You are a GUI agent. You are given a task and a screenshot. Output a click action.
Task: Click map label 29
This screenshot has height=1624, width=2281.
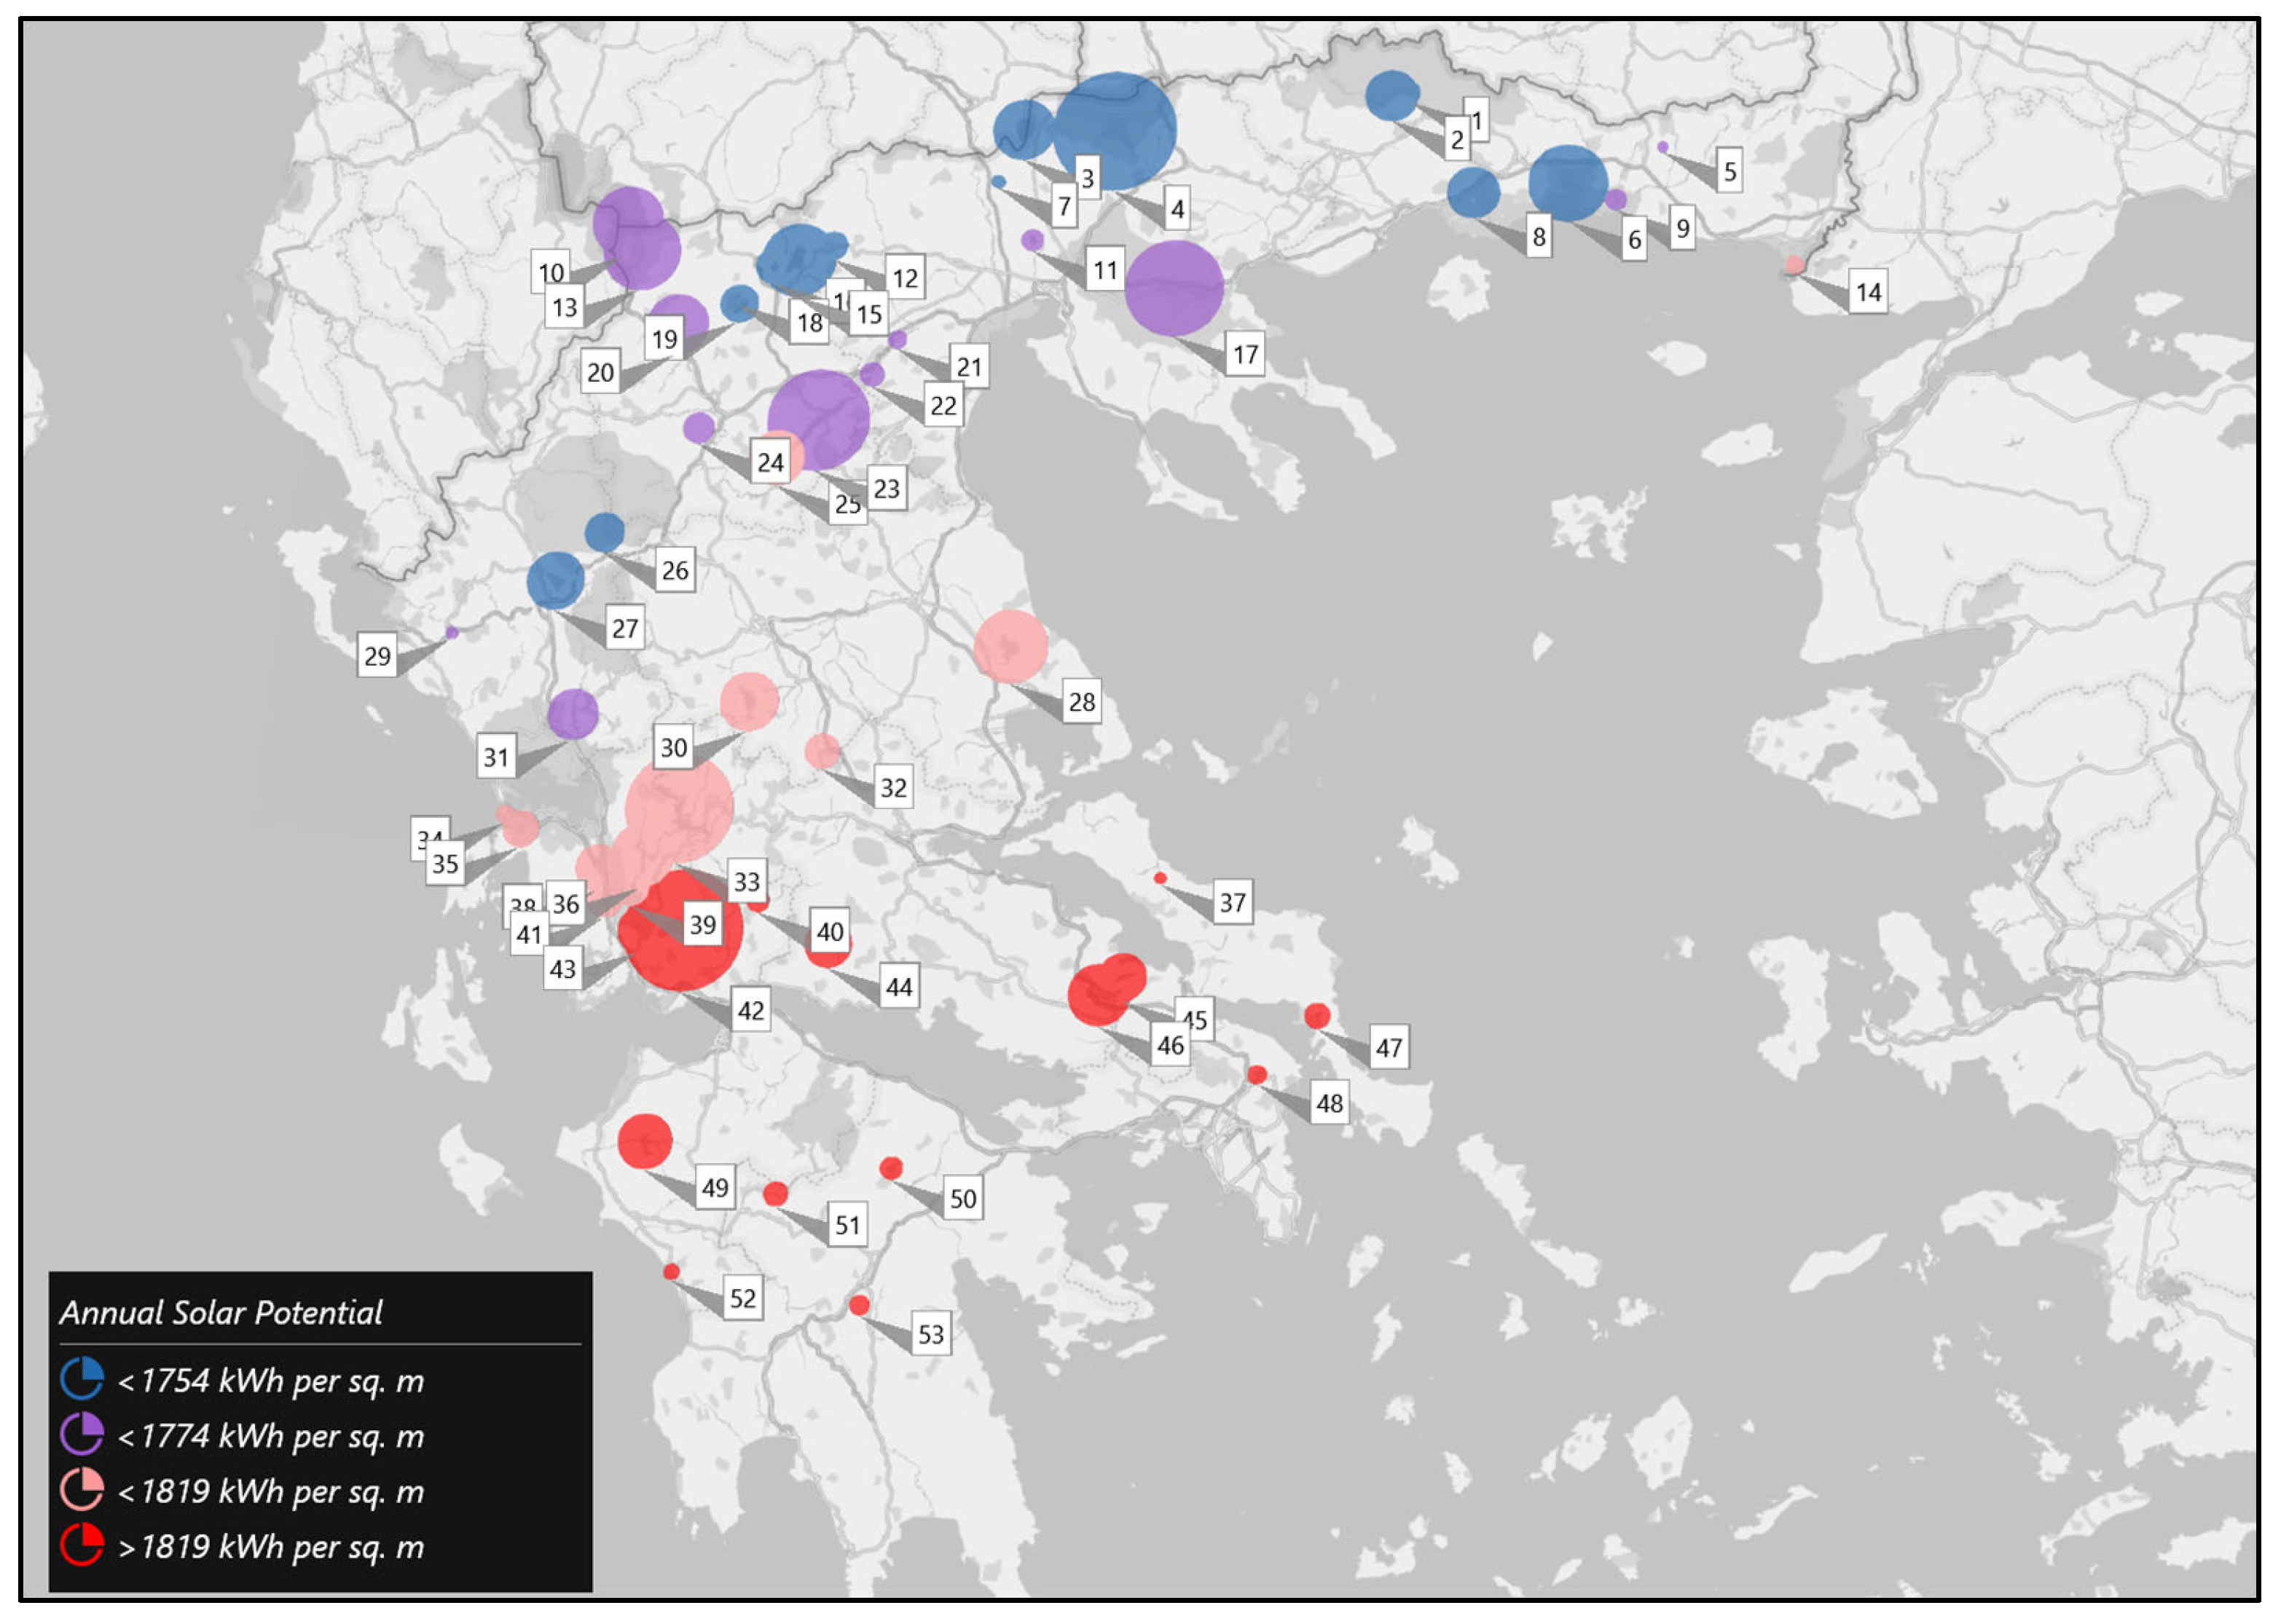tap(377, 656)
